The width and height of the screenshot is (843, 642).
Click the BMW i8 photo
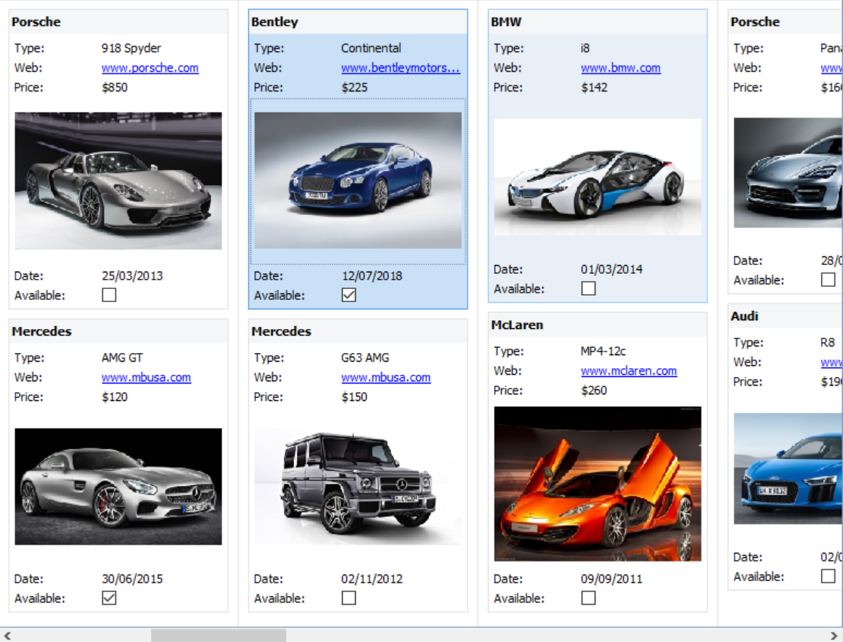click(x=598, y=177)
